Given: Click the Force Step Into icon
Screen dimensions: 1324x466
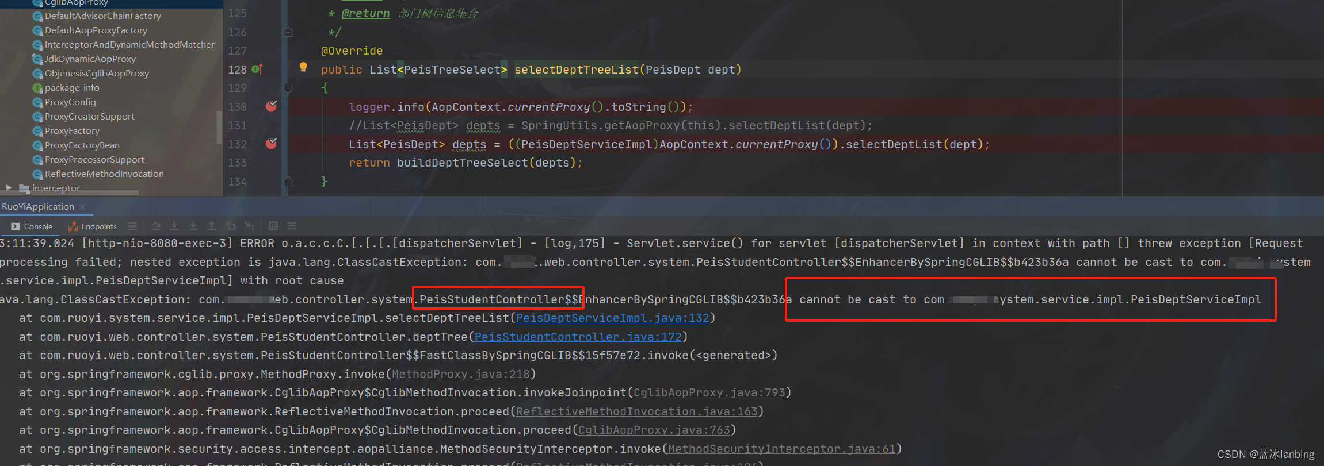Looking at the screenshot, I should click(x=193, y=226).
